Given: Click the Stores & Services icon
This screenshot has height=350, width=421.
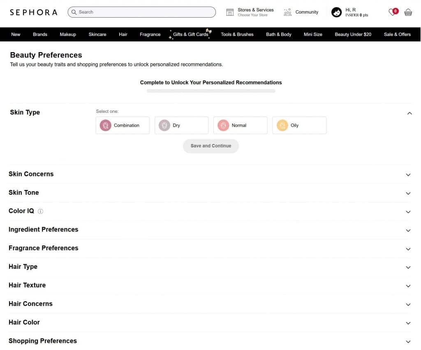Looking at the screenshot, I should (230, 12).
